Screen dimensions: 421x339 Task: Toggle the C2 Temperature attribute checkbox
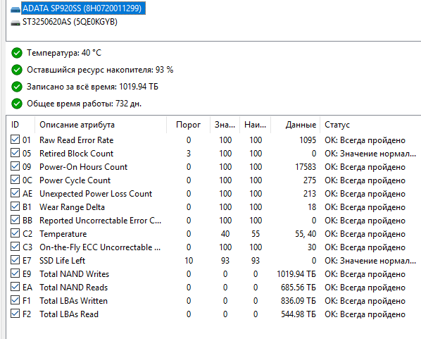pos(15,233)
